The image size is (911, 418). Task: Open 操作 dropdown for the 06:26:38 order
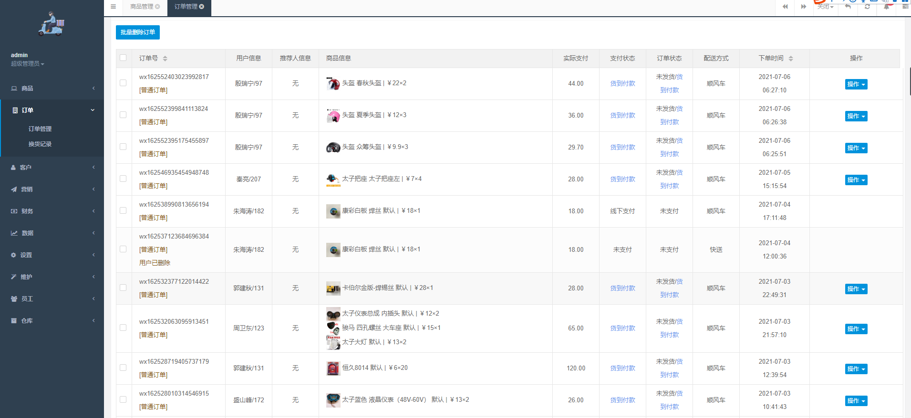[856, 116]
